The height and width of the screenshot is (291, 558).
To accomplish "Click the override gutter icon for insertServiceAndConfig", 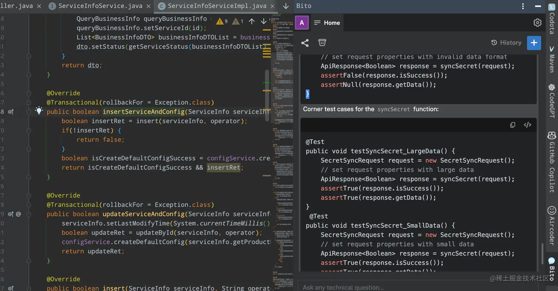I will point(11,112).
